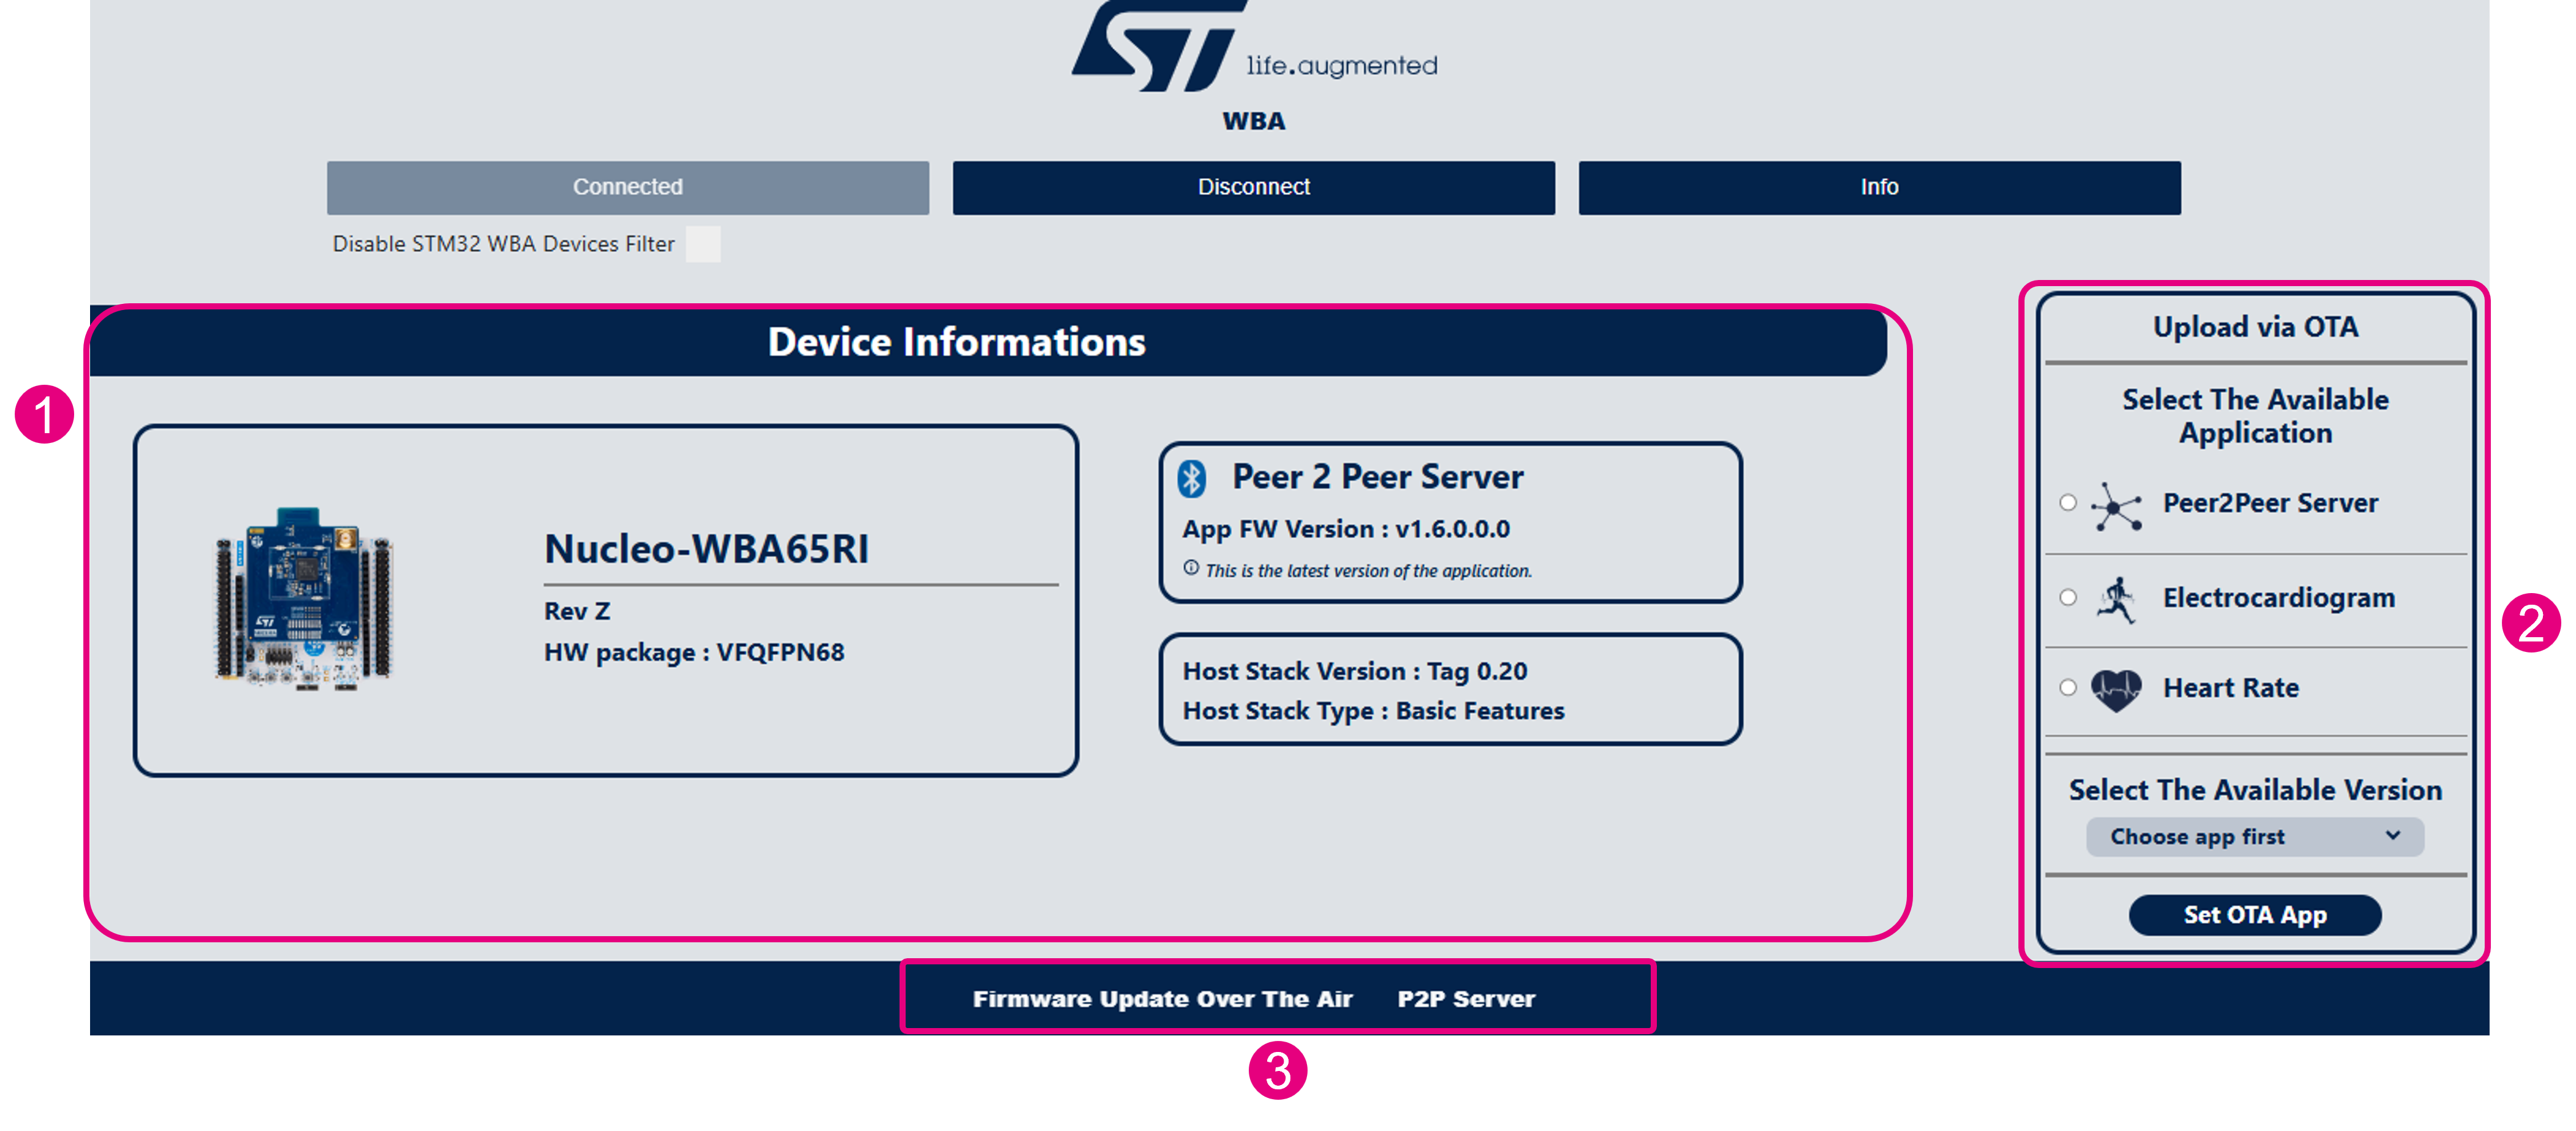This screenshot has height=1131, width=2576.
Task: Click the Electrocardiogram runner icon
Action: pos(2116,600)
